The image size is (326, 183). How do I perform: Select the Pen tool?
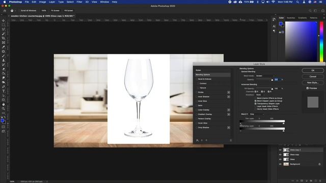[x=4, y=86]
